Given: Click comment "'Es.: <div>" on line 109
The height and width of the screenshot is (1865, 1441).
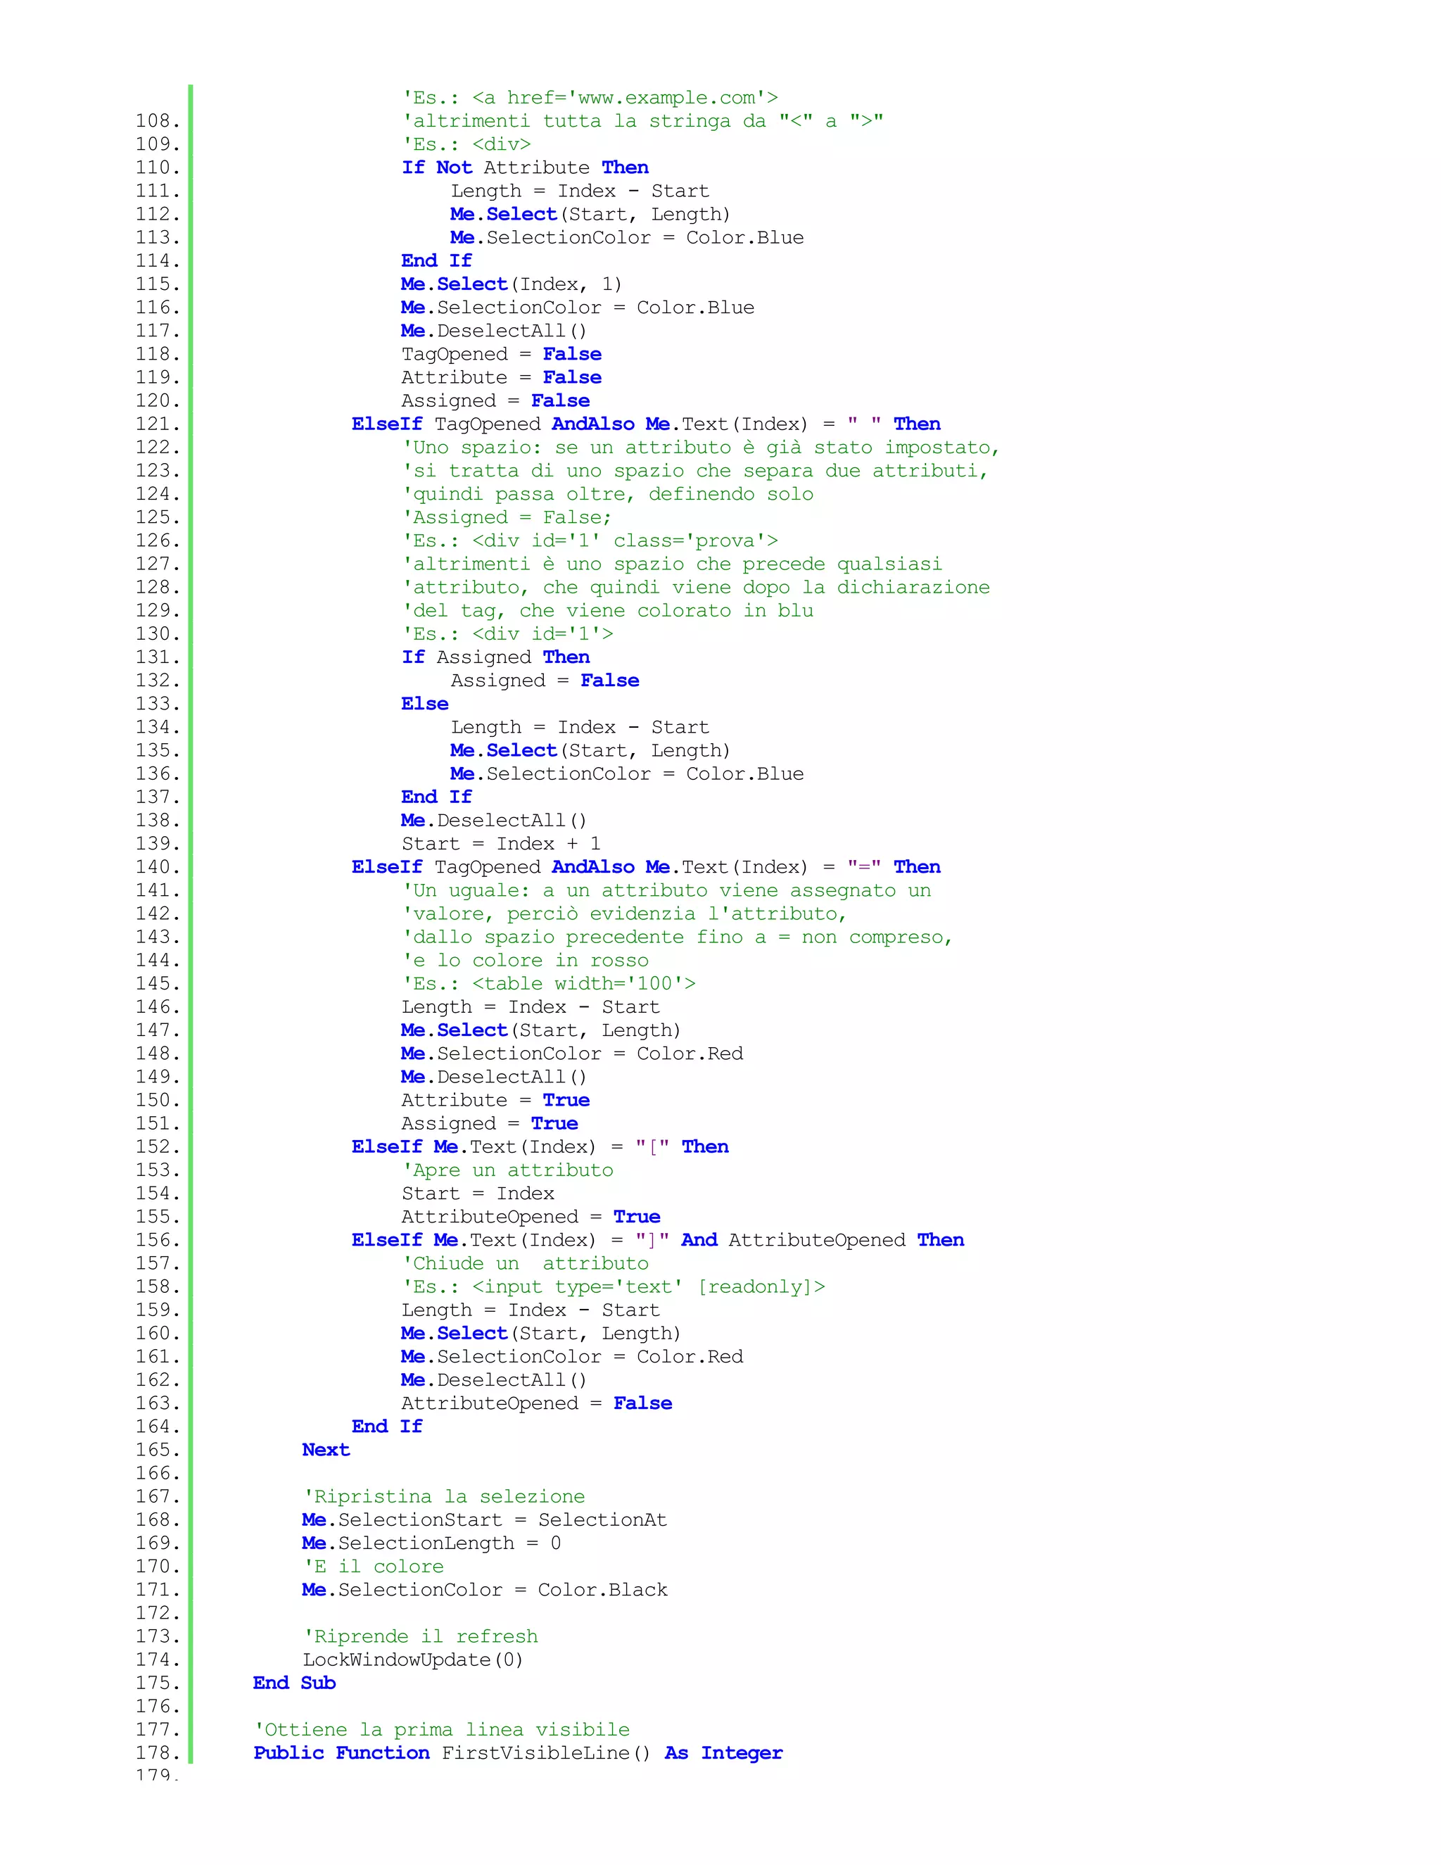Looking at the screenshot, I should [466, 144].
